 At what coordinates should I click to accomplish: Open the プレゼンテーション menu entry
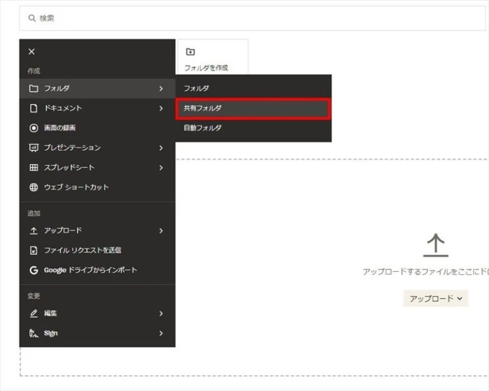pyautogui.click(x=97, y=148)
